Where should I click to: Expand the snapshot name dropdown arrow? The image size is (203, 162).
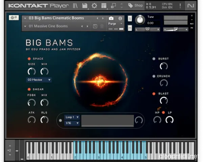tap(25, 26)
